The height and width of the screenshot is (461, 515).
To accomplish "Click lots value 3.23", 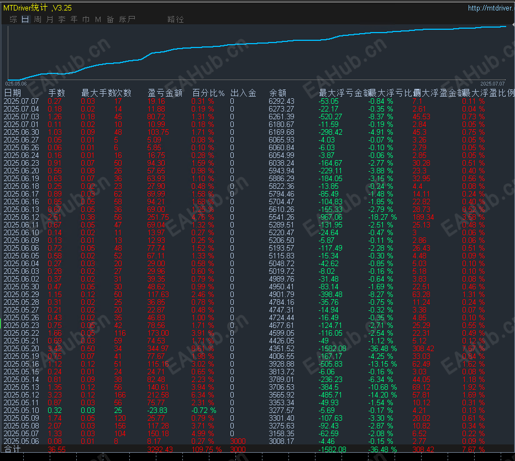I will point(55,395).
